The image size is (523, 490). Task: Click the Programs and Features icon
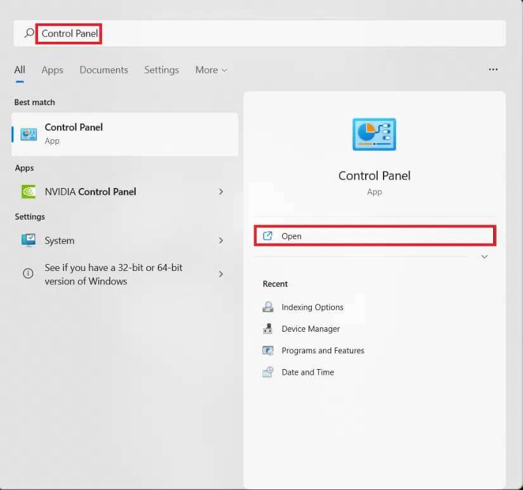pos(268,351)
